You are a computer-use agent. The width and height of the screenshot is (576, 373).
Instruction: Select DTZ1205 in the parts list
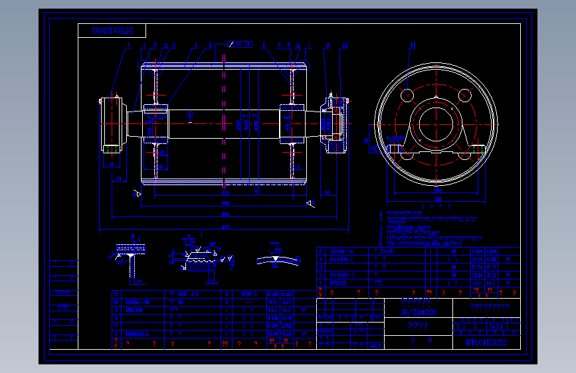click(x=338, y=283)
